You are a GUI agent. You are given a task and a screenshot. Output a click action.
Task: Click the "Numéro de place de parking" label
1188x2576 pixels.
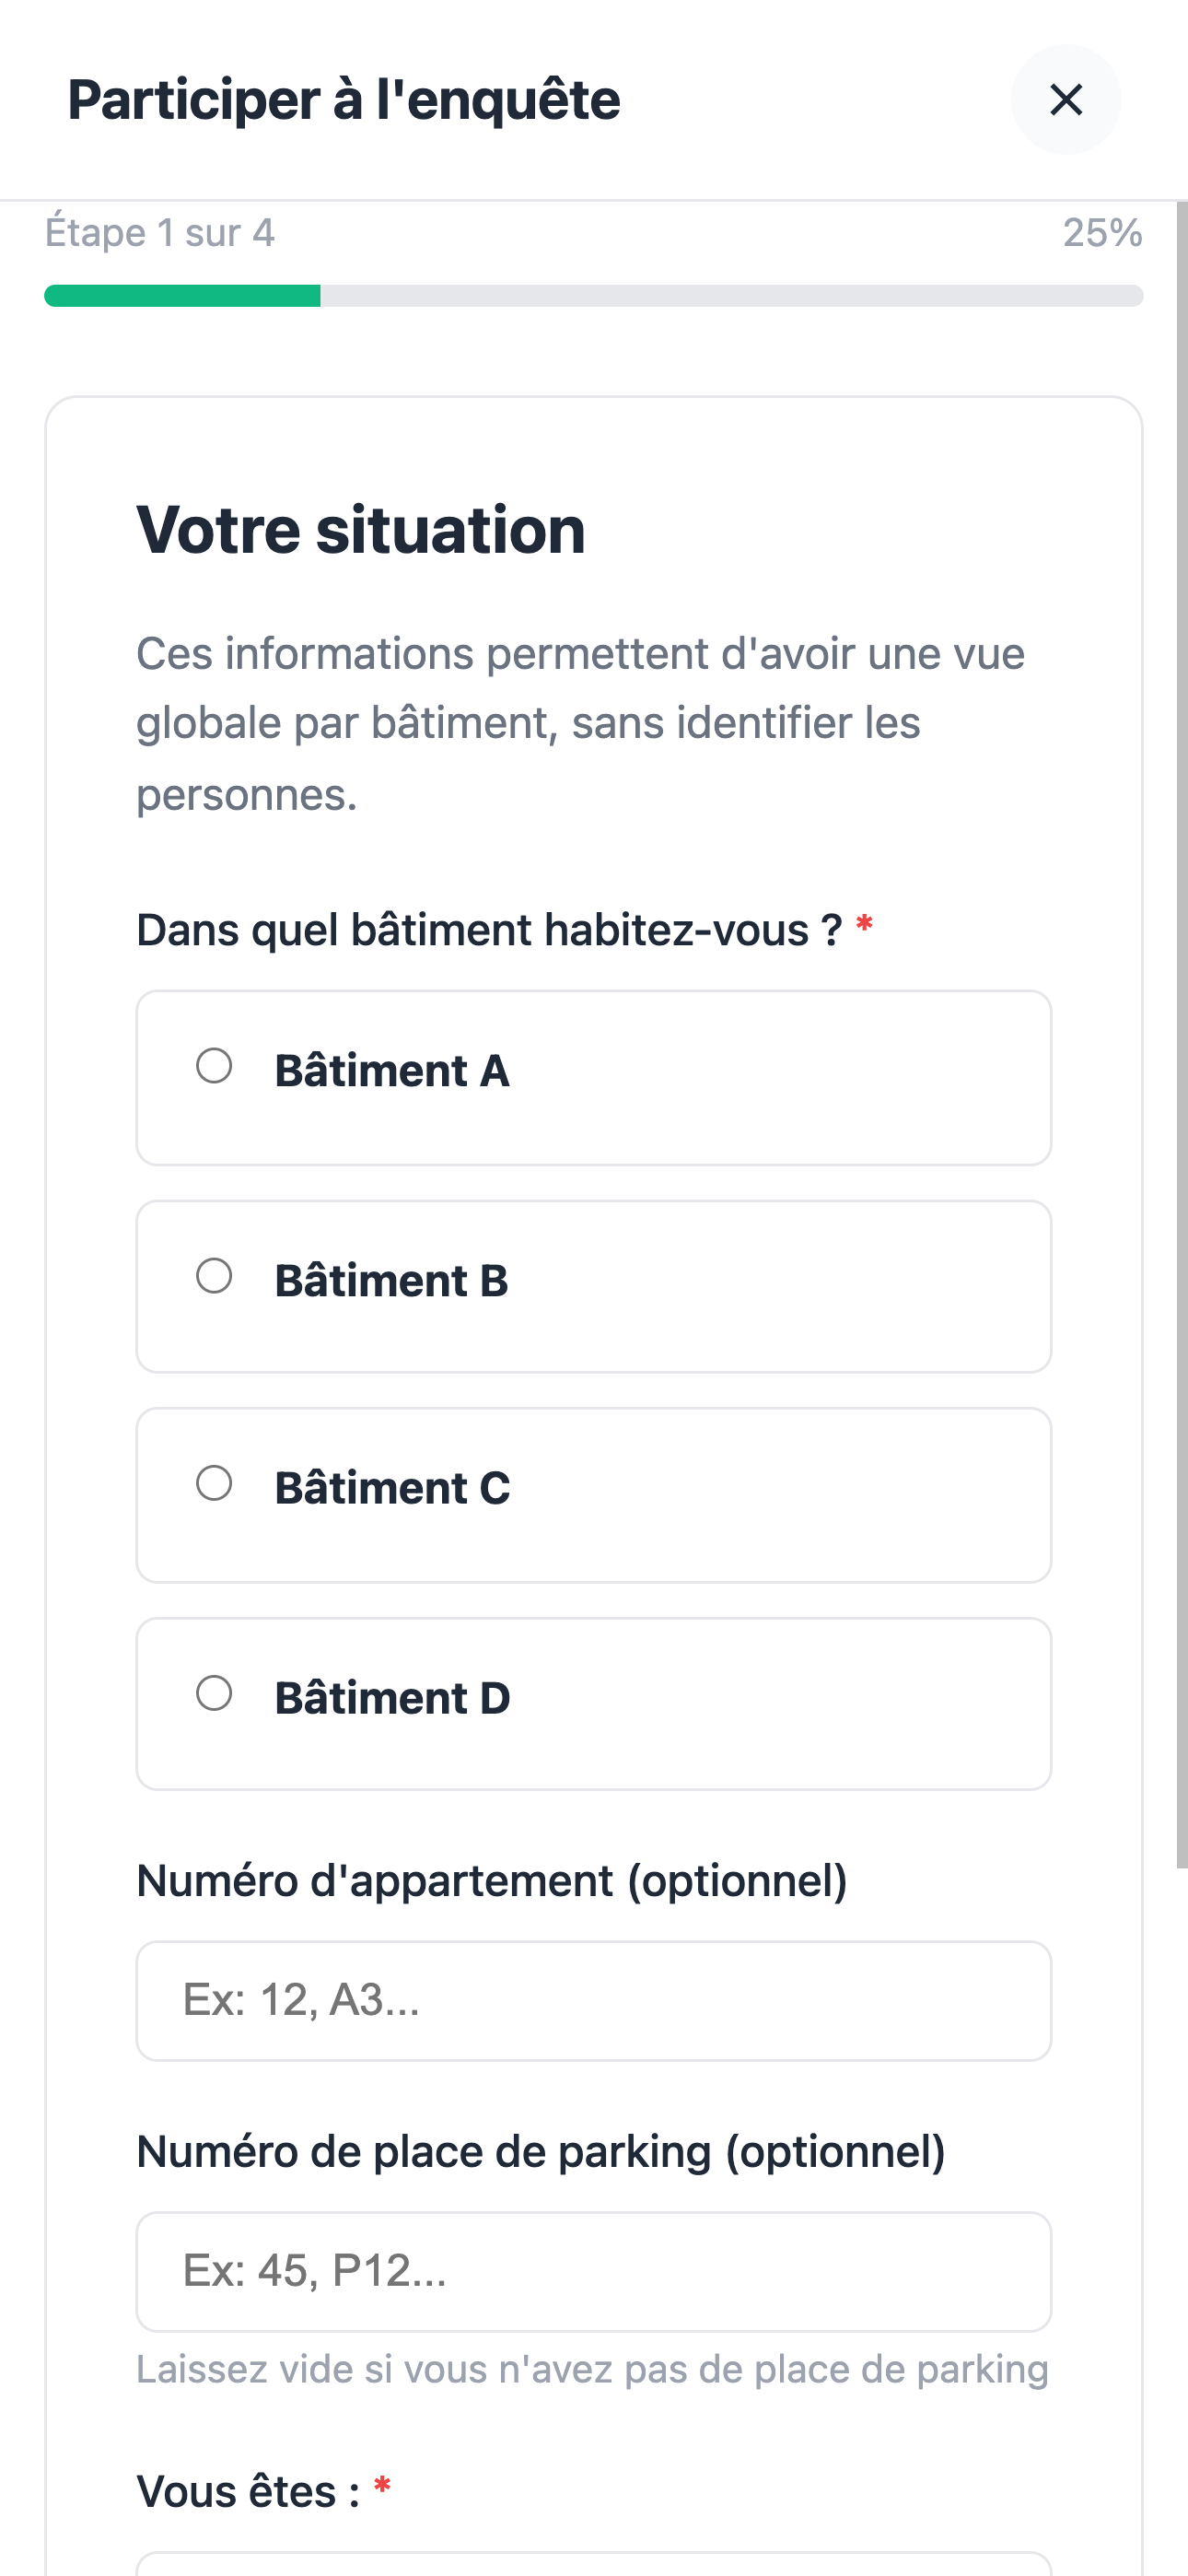click(x=540, y=2152)
